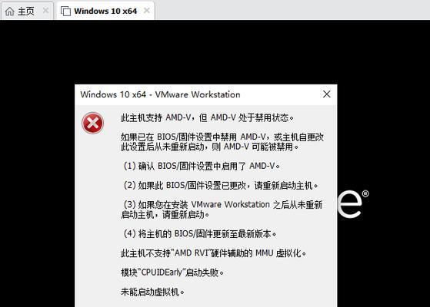Viewport: 430px width, 307px height.
Task: Click step (1) 确认 BIOS/固件设置中启用了 AMD-V
Action: [x=202, y=166]
